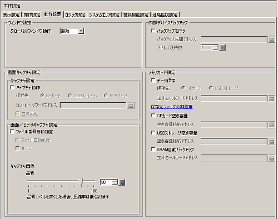The width and height of the screenshot is (278, 219).
Task: Switch to ロジック設定 tab
Action: pos(75,14)
